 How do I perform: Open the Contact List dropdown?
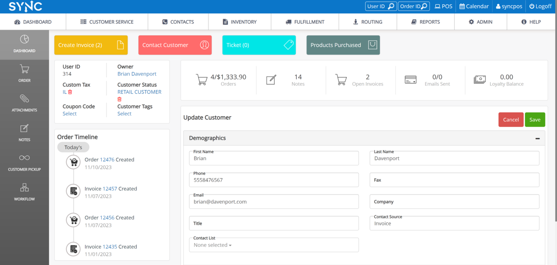click(212, 245)
